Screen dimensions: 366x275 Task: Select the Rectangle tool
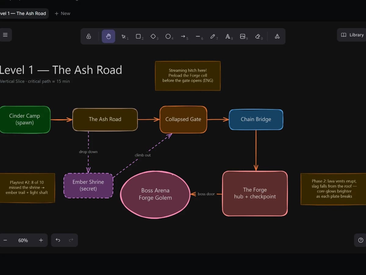139,36
